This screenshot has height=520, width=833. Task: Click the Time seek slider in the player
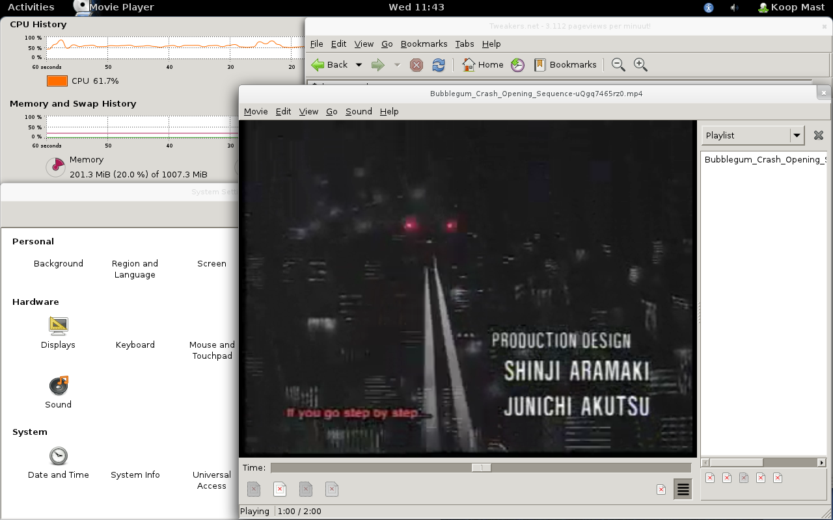(481, 468)
